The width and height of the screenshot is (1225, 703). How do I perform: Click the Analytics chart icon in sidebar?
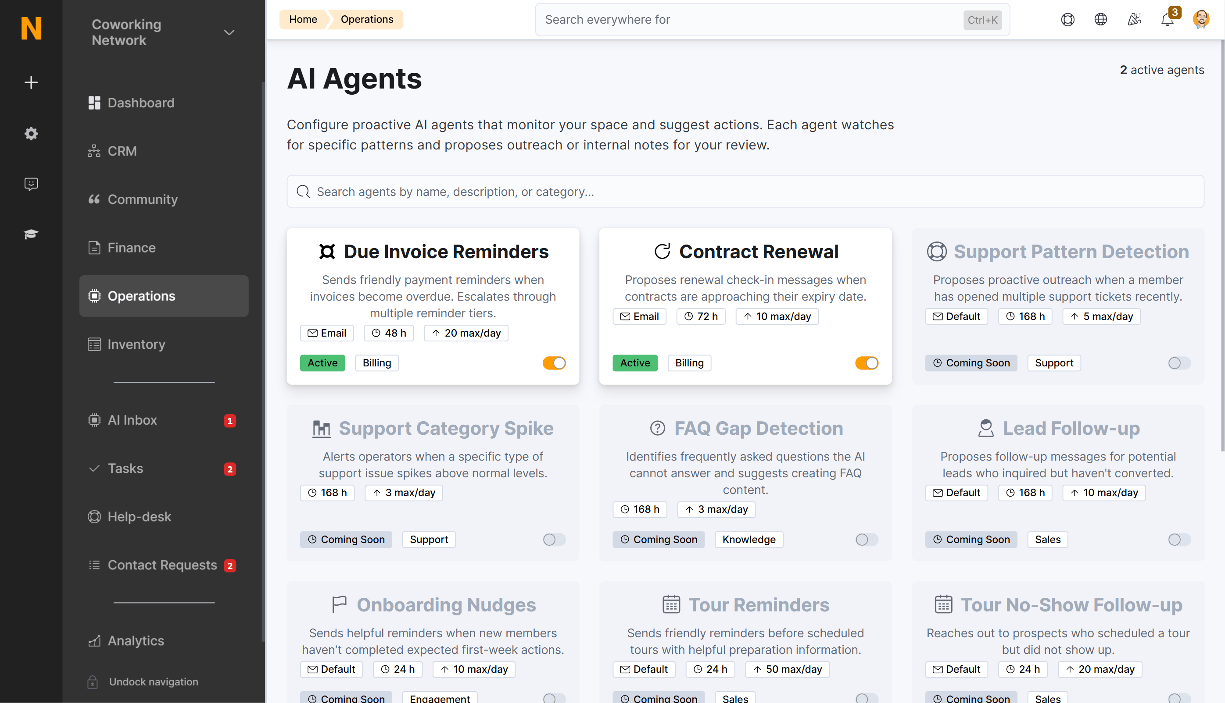click(x=94, y=641)
